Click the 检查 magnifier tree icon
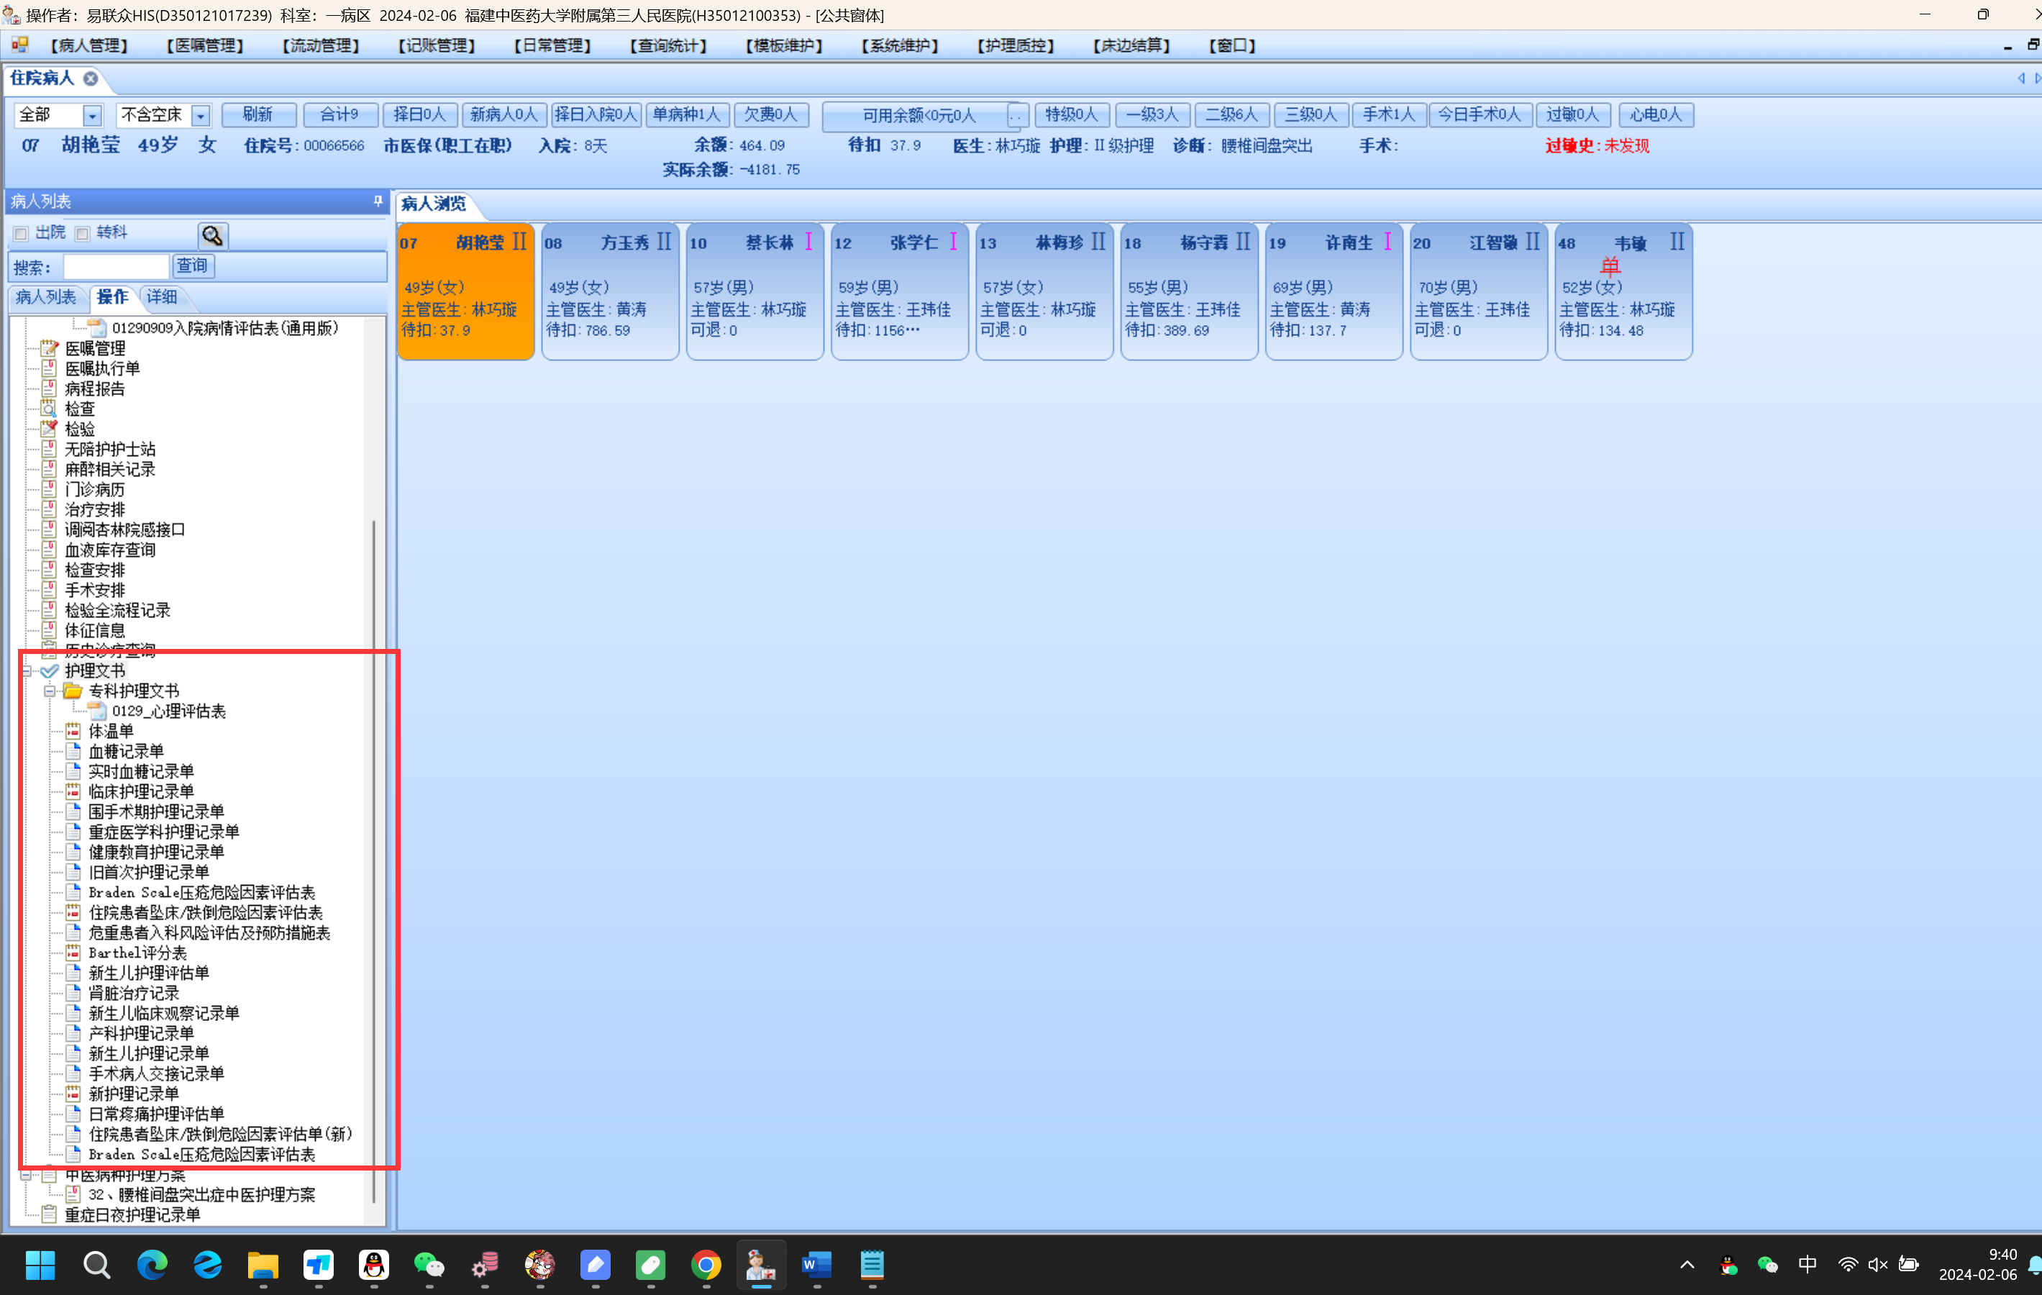The width and height of the screenshot is (2042, 1295). [49, 409]
